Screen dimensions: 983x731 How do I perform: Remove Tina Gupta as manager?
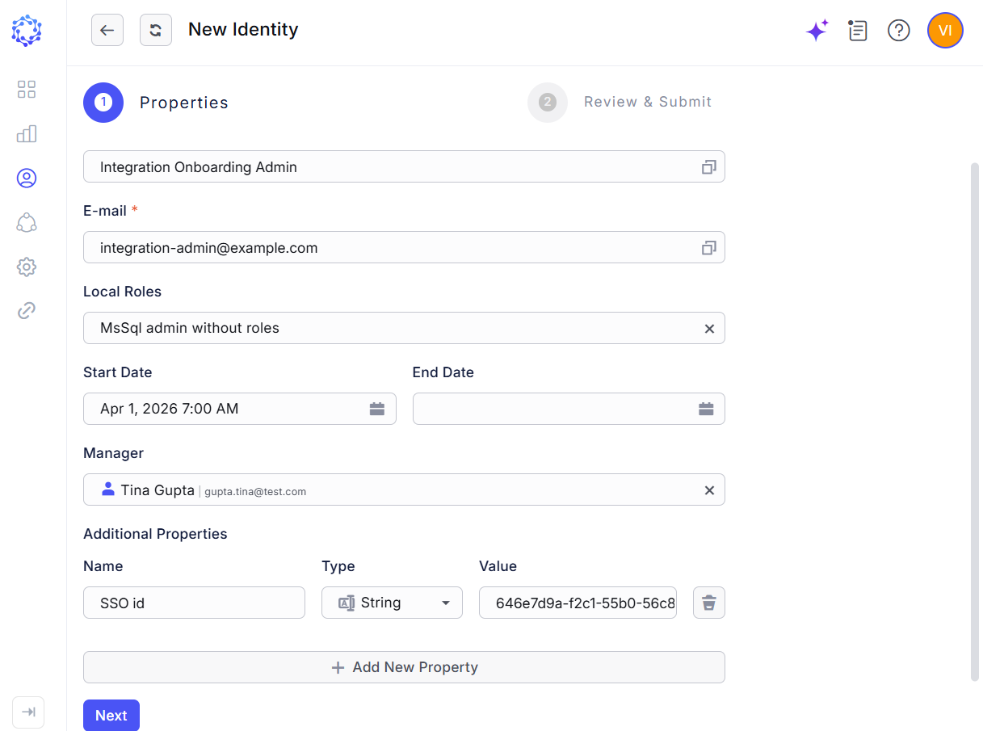click(x=709, y=490)
